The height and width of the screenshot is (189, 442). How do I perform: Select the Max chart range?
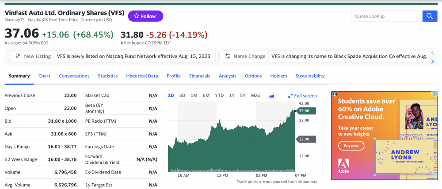tap(255, 95)
